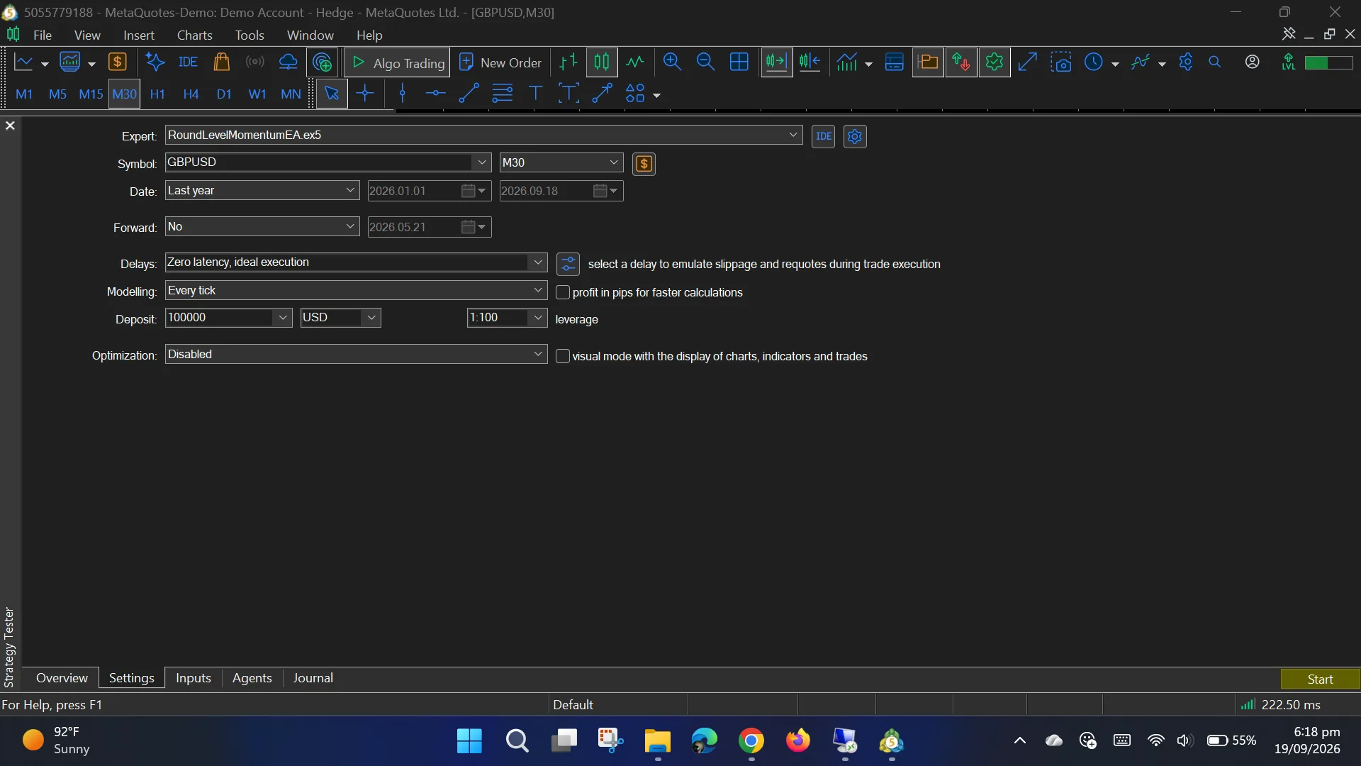Expand the Expert dropdown

(793, 135)
